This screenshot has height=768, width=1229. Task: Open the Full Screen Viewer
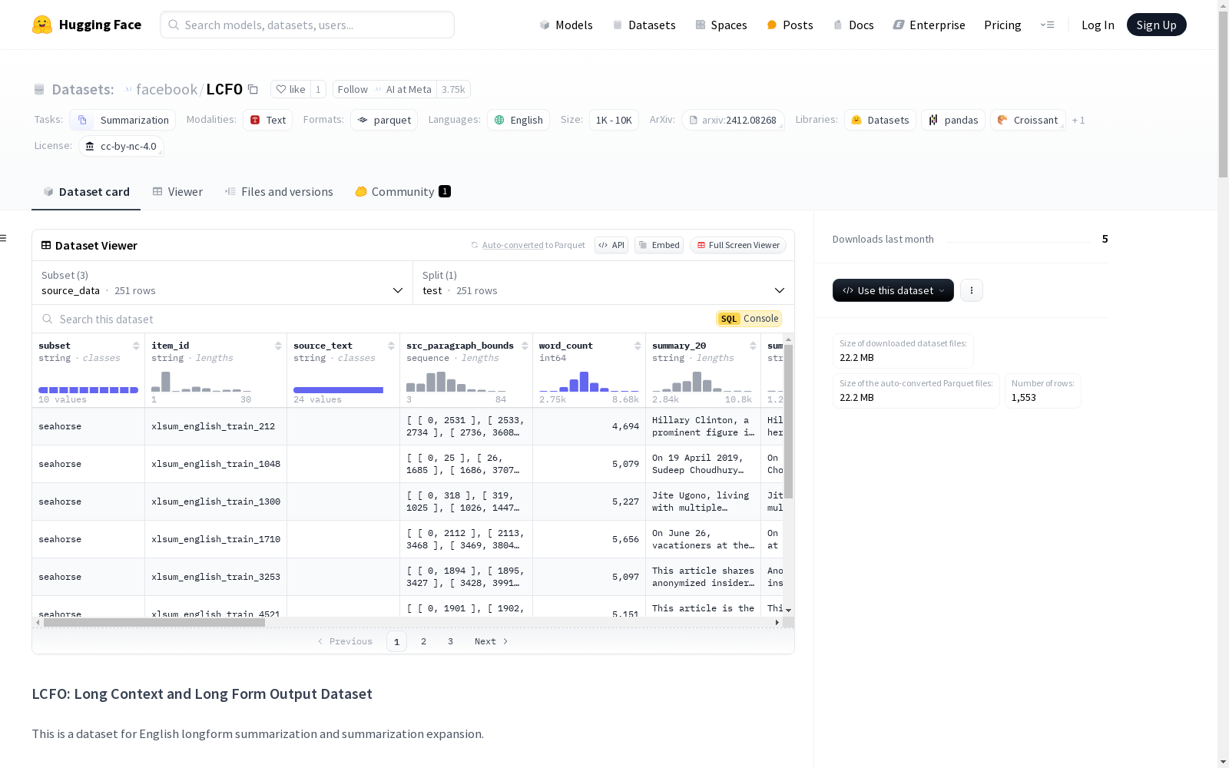click(x=738, y=245)
